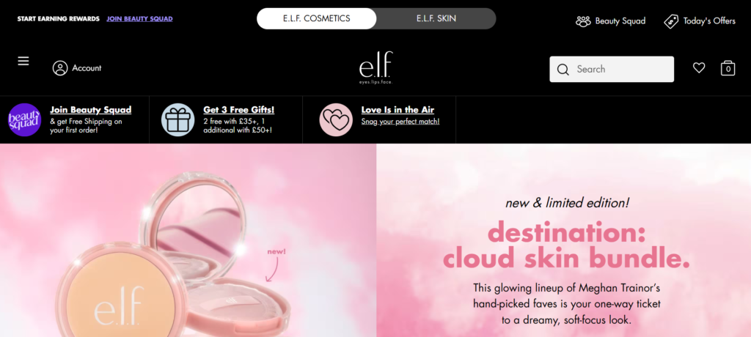Image resolution: width=751 pixels, height=337 pixels.
Task: Click the Today's Offers tag icon
Action: click(x=671, y=21)
